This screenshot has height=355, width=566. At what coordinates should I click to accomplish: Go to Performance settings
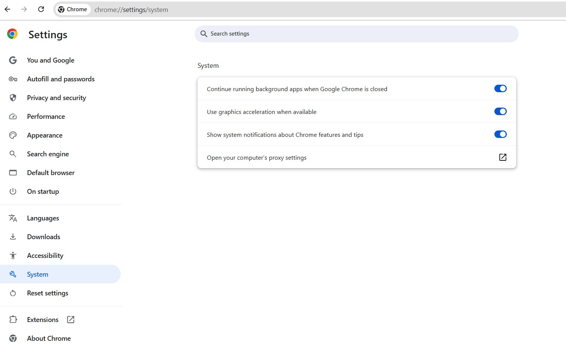(x=46, y=117)
